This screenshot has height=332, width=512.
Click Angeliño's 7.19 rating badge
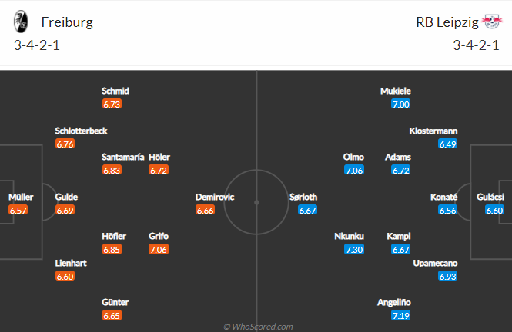pyautogui.click(x=400, y=315)
